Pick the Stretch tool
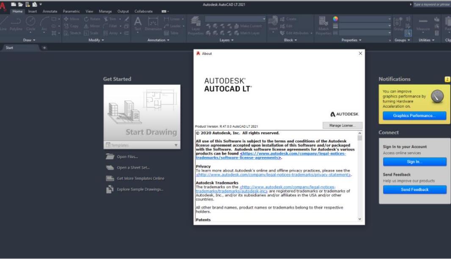 [x=72, y=33]
